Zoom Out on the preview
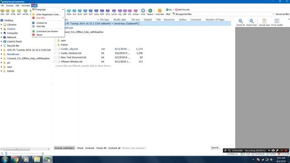The height and width of the screenshot is (163, 290). [x=251, y=22]
